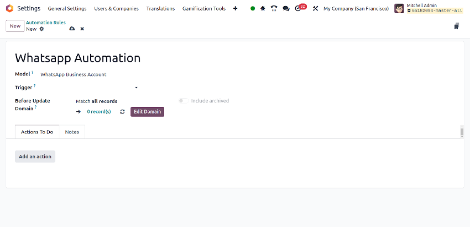Click the Domain help question mark
The image size is (470, 227).
(x=36, y=107)
